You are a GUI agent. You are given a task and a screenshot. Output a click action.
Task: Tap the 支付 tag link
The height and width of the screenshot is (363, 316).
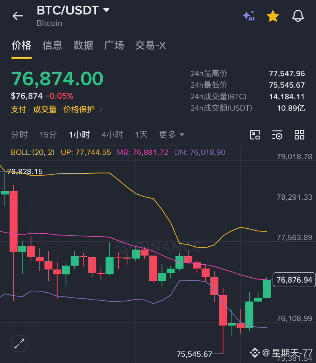pyautogui.click(x=19, y=109)
